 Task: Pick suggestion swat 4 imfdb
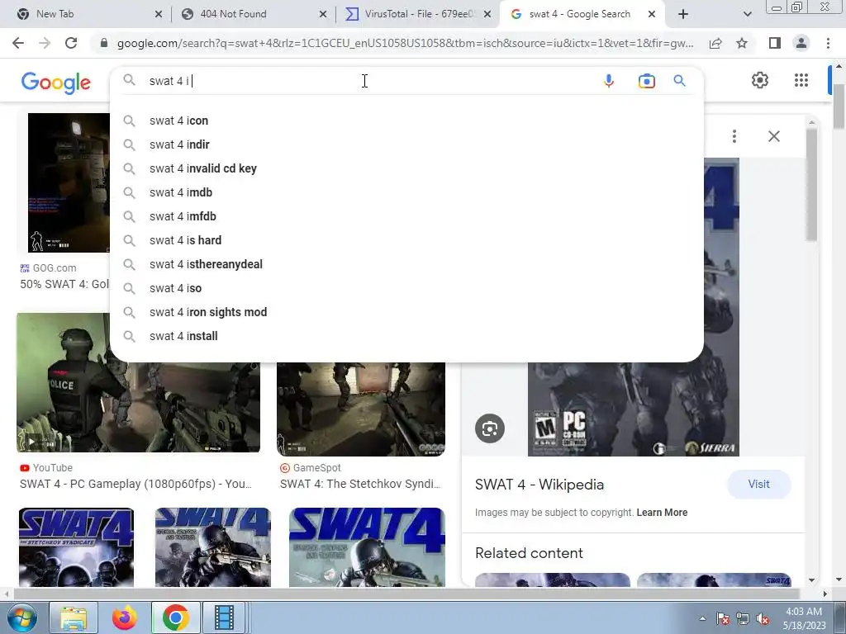tap(406, 216)
